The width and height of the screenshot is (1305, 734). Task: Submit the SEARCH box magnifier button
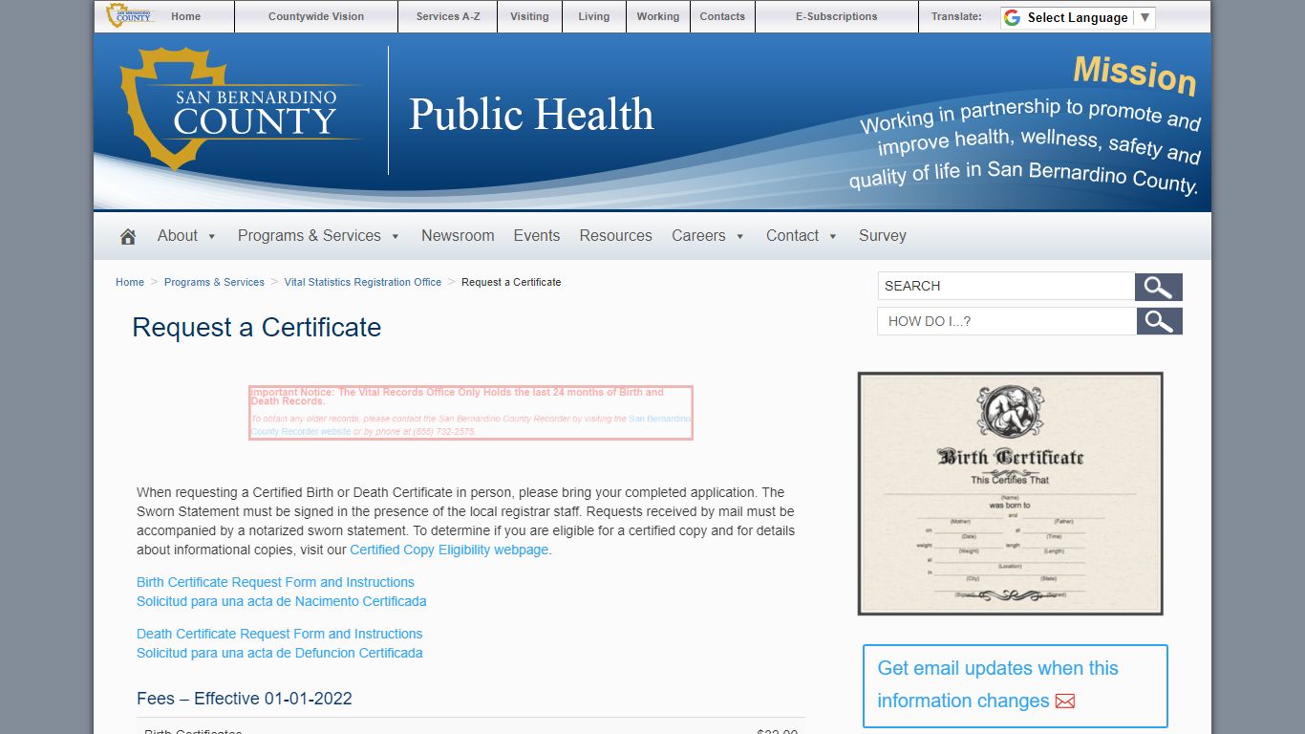tap(1159, 287)
